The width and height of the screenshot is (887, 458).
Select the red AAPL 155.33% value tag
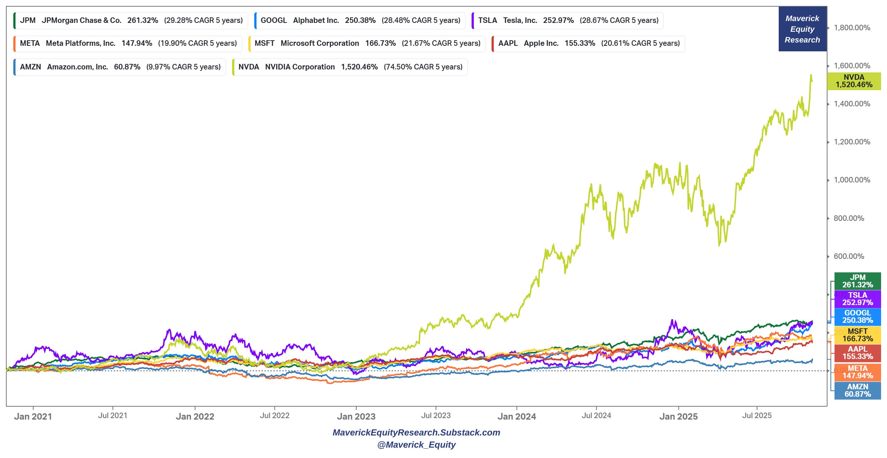point(857,353)
